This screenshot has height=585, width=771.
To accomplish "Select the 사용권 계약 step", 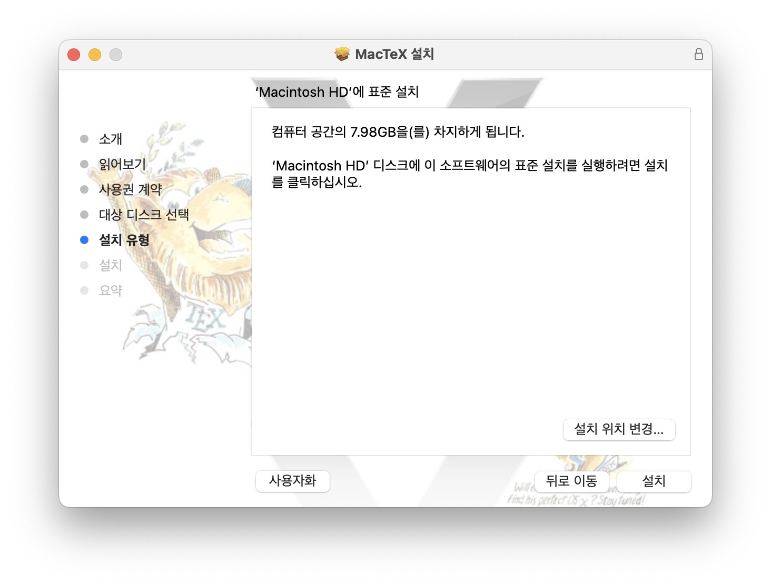I will tap(131, 189).
